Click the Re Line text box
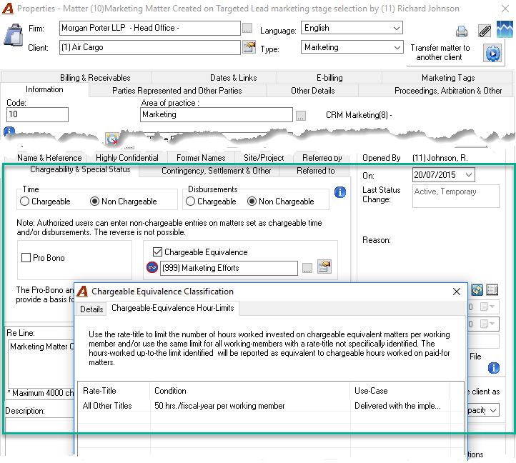This screenshot has width=516, height=463. 41,364
